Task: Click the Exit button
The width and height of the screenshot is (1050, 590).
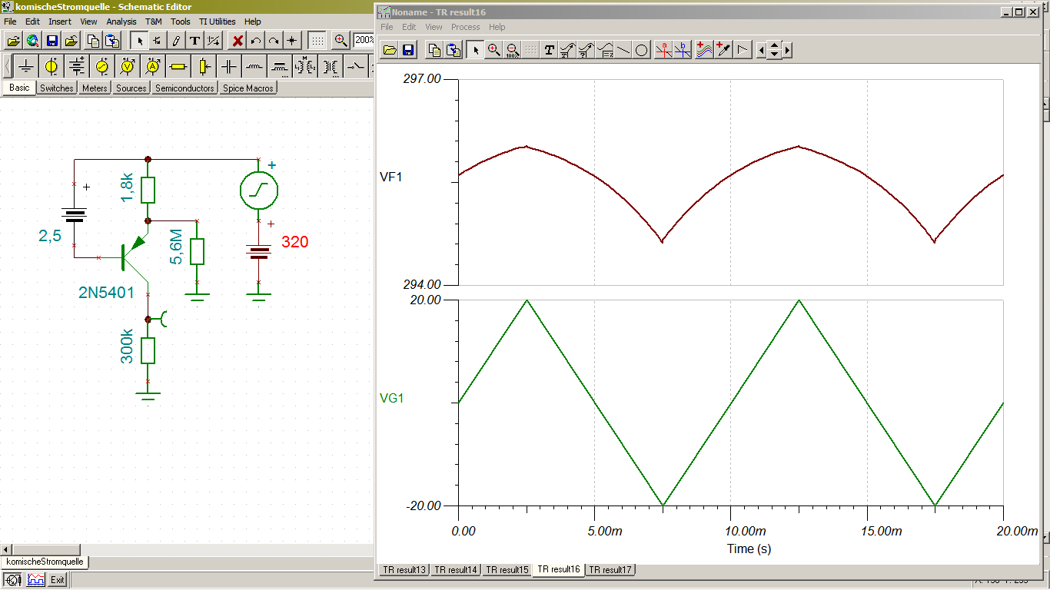Action: [x=58, y=580]
